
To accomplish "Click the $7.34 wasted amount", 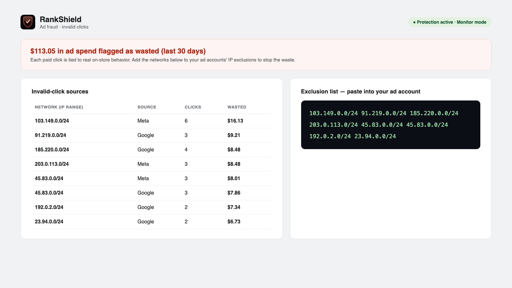I will [x=234, y=207].
